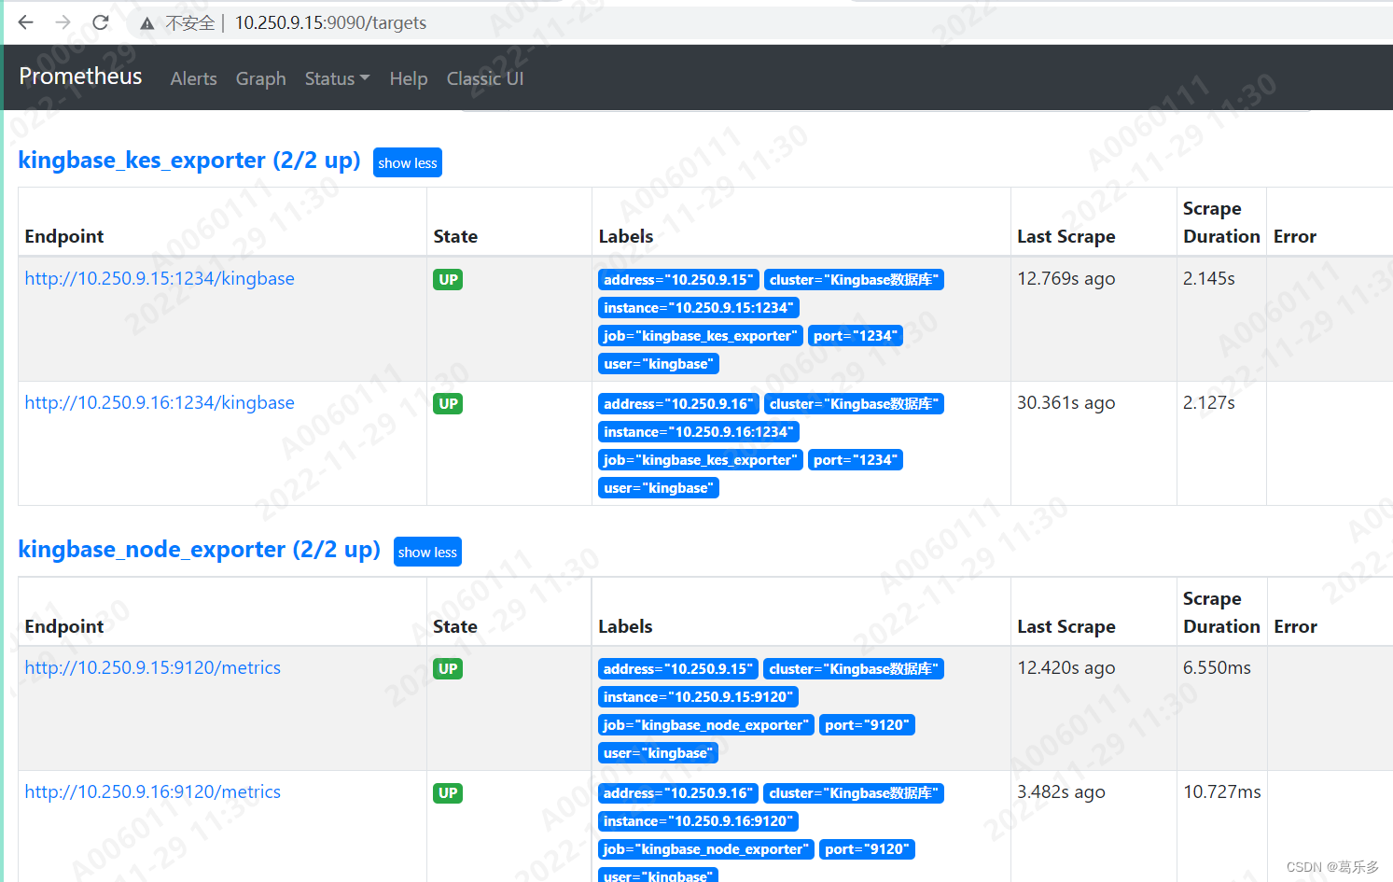
Task: Click scrape duration 2.145s
Action: pyautogui.click(x=1209, y=278)
